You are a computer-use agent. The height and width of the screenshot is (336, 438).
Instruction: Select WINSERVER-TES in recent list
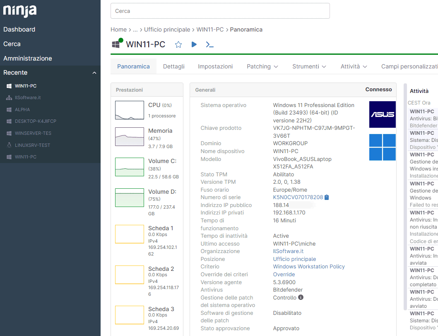click(33, 133)
